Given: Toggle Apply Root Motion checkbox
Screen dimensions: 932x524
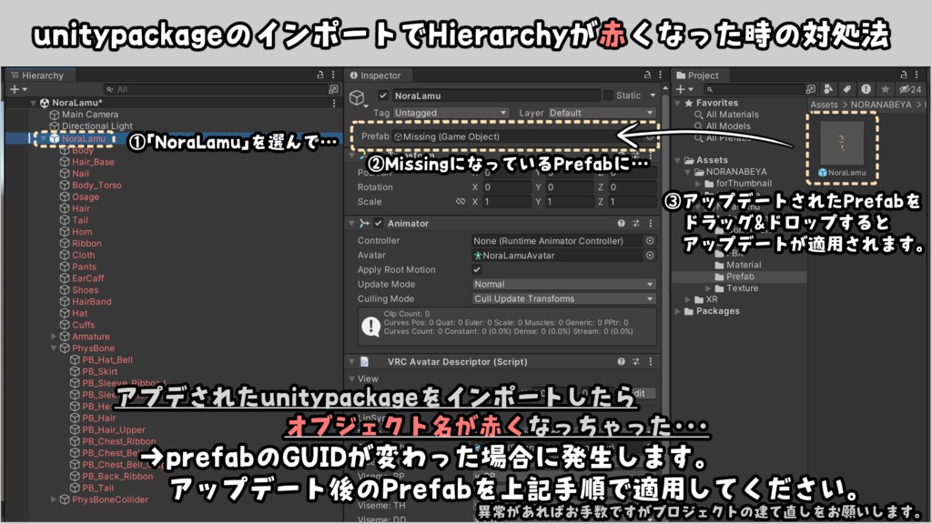Looking at the screenshot, I should pyautogui.click(x=477, y=269).
